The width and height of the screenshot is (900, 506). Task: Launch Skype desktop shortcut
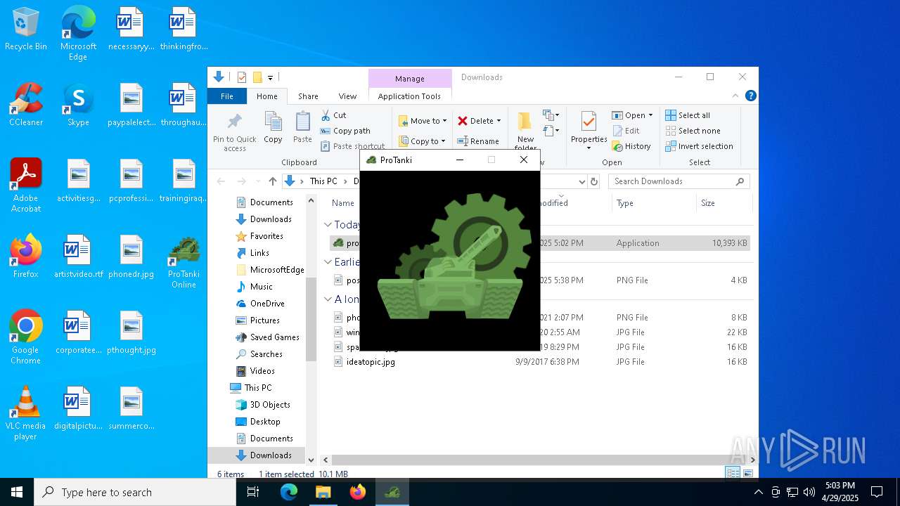(78, 105)
